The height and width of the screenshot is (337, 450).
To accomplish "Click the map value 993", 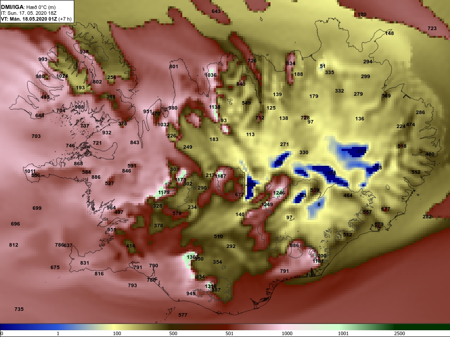I will (x=43, y=59).
